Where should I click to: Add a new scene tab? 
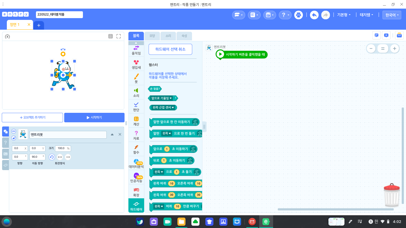click(39, 25)
